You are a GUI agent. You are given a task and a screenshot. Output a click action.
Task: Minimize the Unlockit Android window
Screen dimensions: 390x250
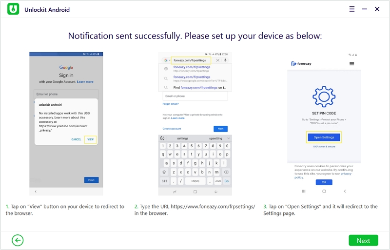[x=364, y=9]
